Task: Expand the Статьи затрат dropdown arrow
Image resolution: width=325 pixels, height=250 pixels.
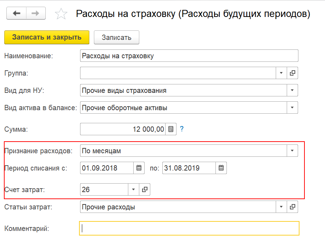Action: pyautogui.click(x=281, y=207)
